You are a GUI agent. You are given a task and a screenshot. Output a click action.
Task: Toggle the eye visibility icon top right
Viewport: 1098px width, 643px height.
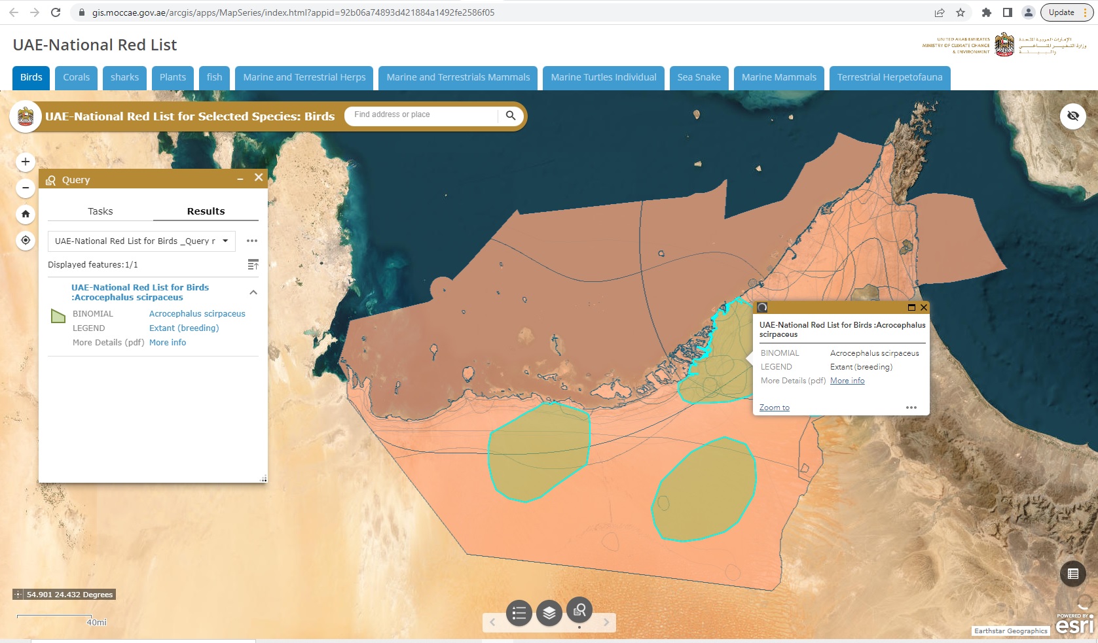click(x=1073, y=116)
